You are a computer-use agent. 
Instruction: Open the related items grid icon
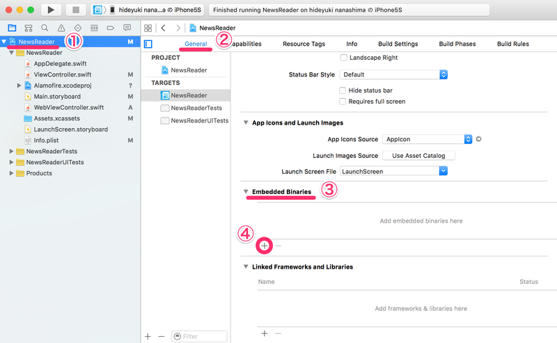(x=148, y=28)
